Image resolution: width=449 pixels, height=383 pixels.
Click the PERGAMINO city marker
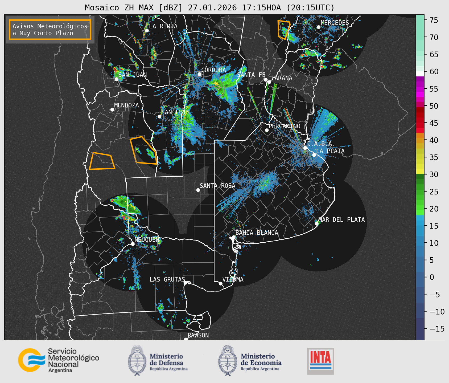pos(267,130)
